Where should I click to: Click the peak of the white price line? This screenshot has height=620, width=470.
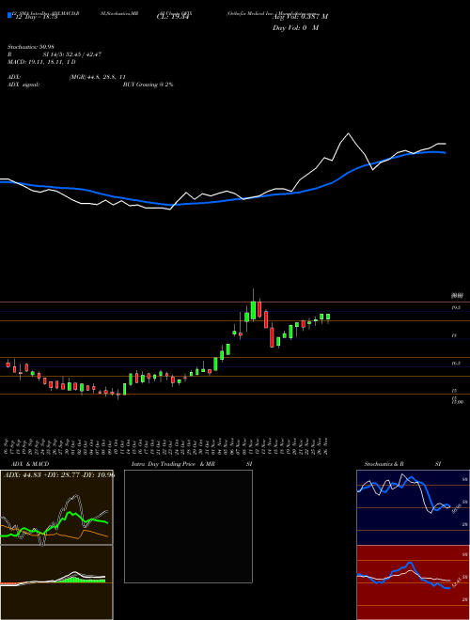[349, 133]
